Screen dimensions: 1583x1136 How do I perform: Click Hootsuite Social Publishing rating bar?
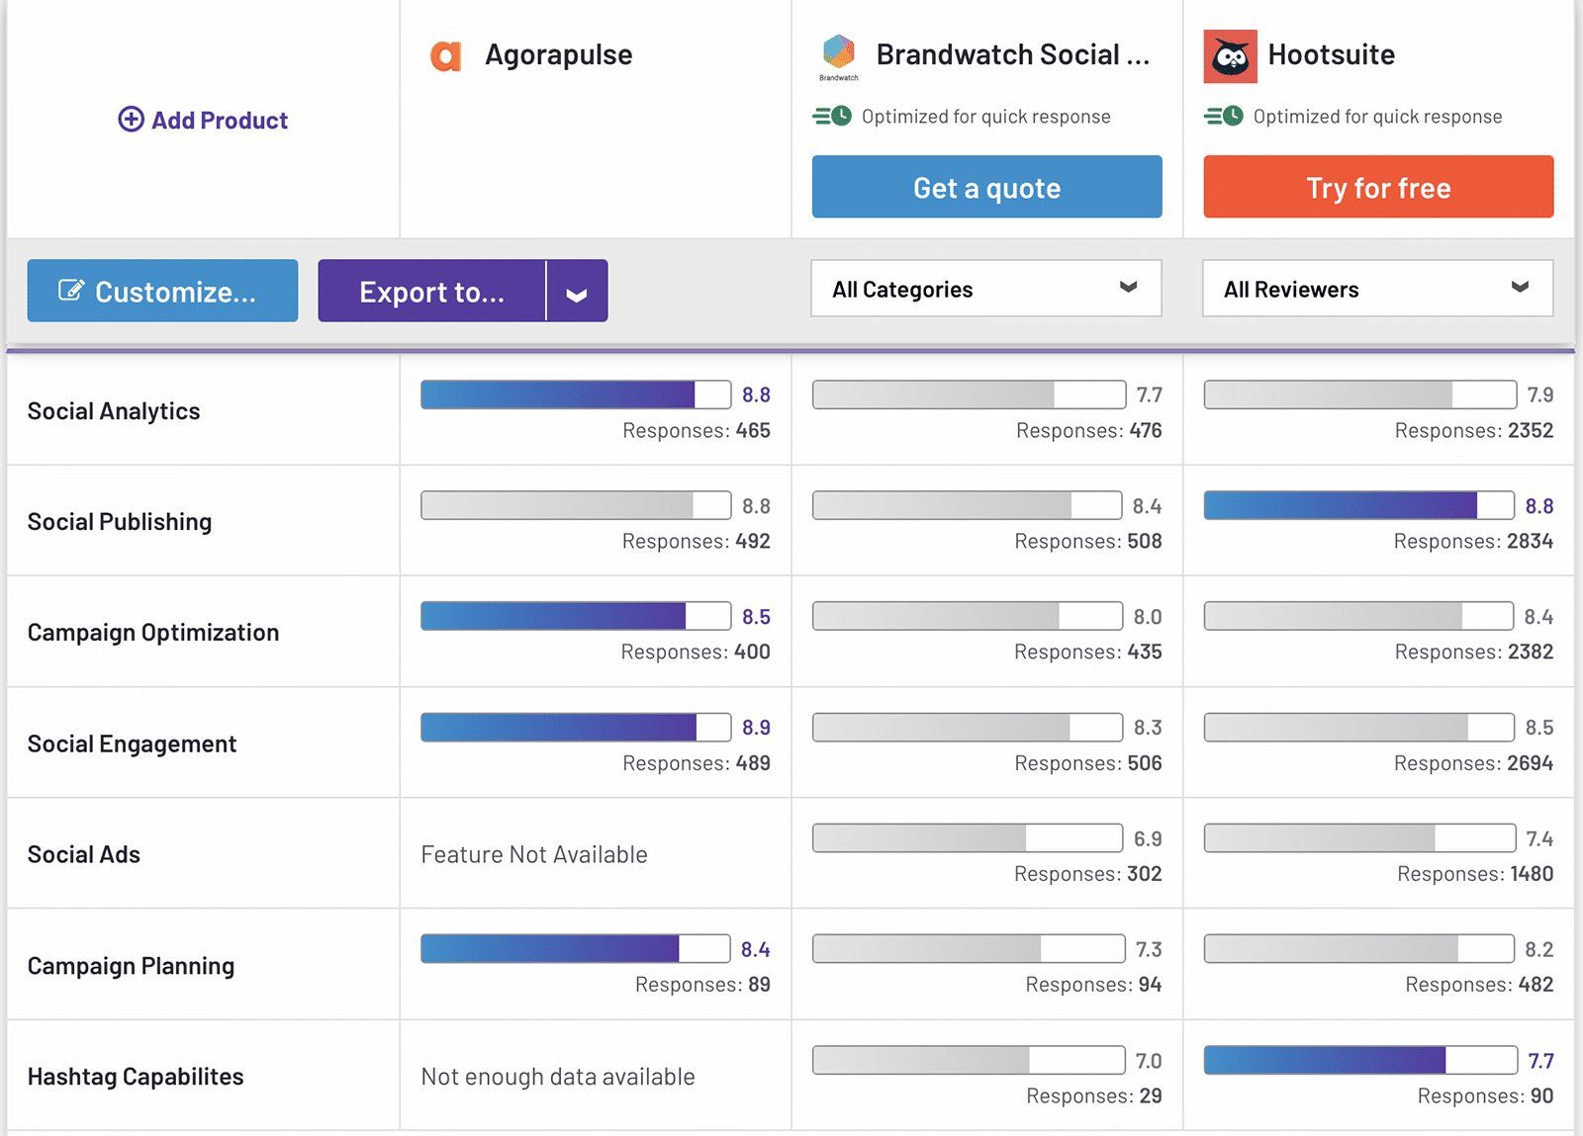pyautogui.click(x=1358, y=505)
